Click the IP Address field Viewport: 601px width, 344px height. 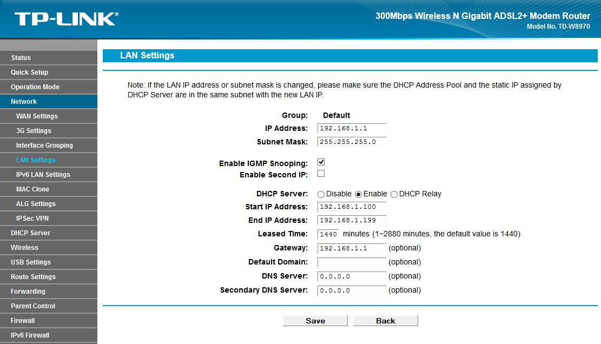coord(352,128)
